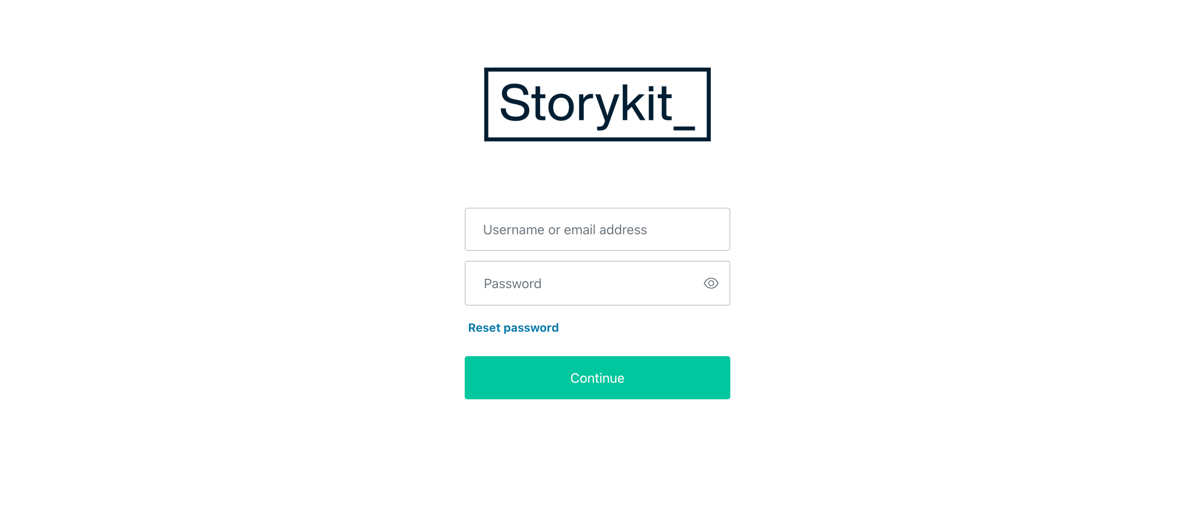This screenshot has width=1195, height=510.
Task: Select the Username or email address placeholder text
Action: [x=565, y=230]
